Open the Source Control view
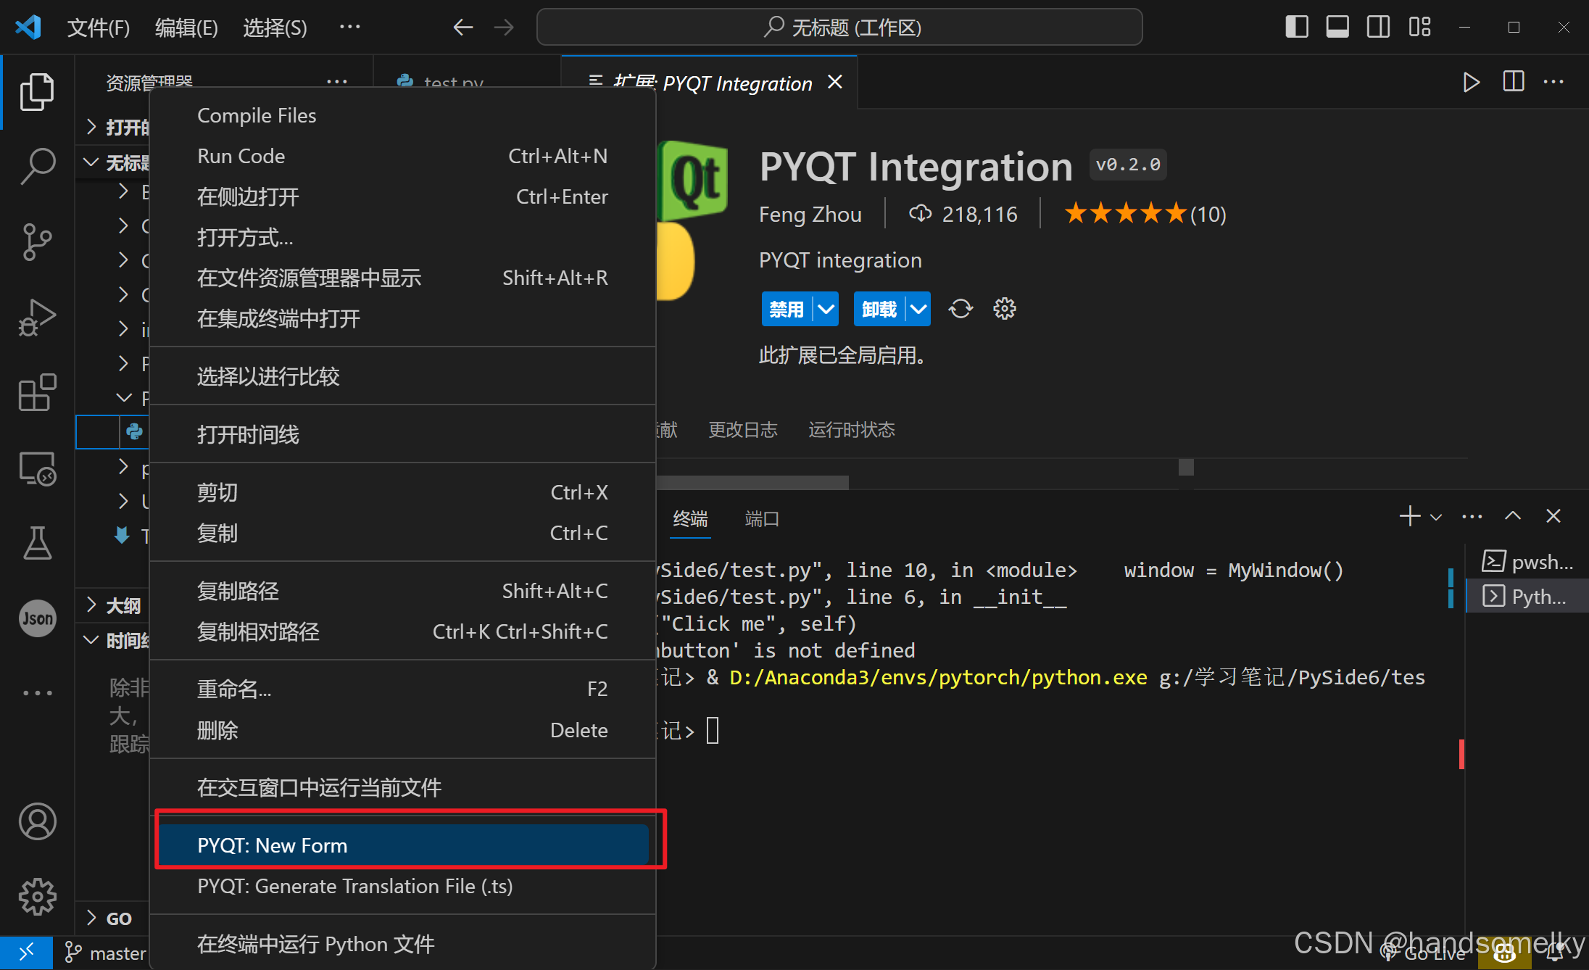Viewport: 1589px width, 970px height. (x=37, y=241)
